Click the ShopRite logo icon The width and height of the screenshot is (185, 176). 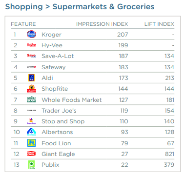point(31,89)
